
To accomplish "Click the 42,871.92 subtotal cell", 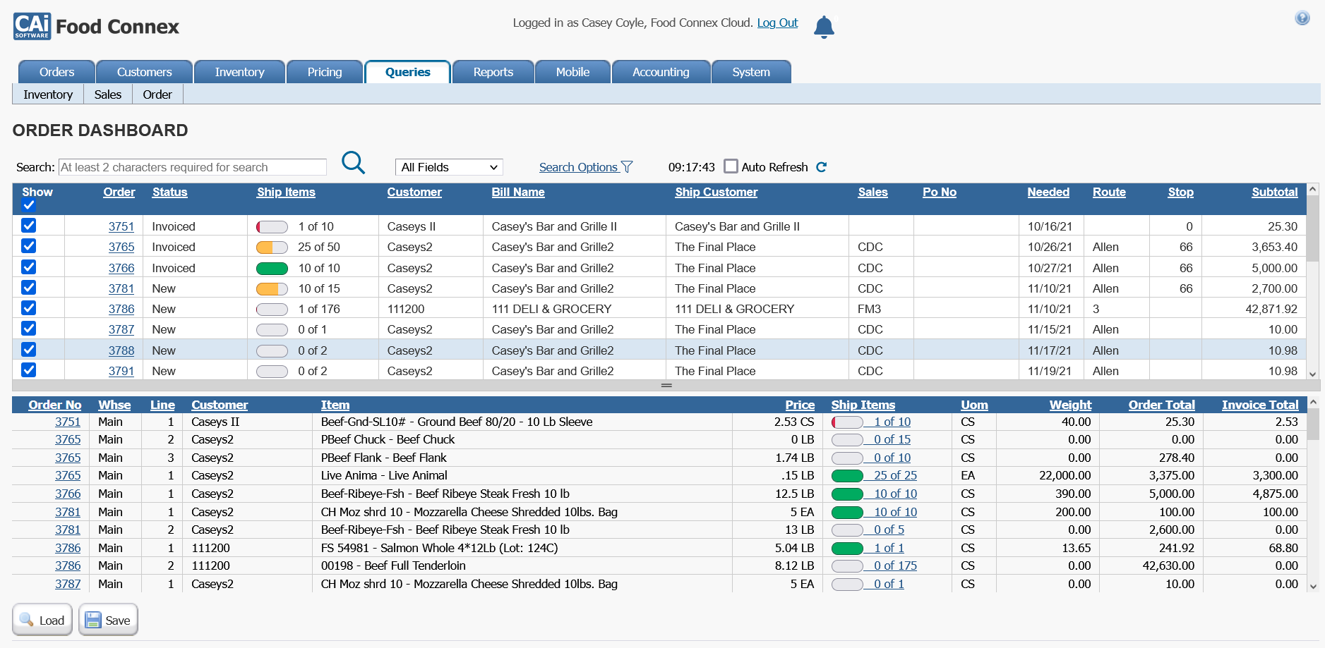I will (x=1254, y=309).
